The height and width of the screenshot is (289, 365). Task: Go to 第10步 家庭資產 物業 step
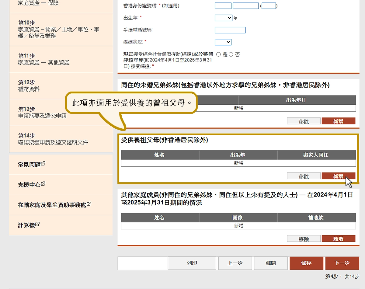click(61, 29)
